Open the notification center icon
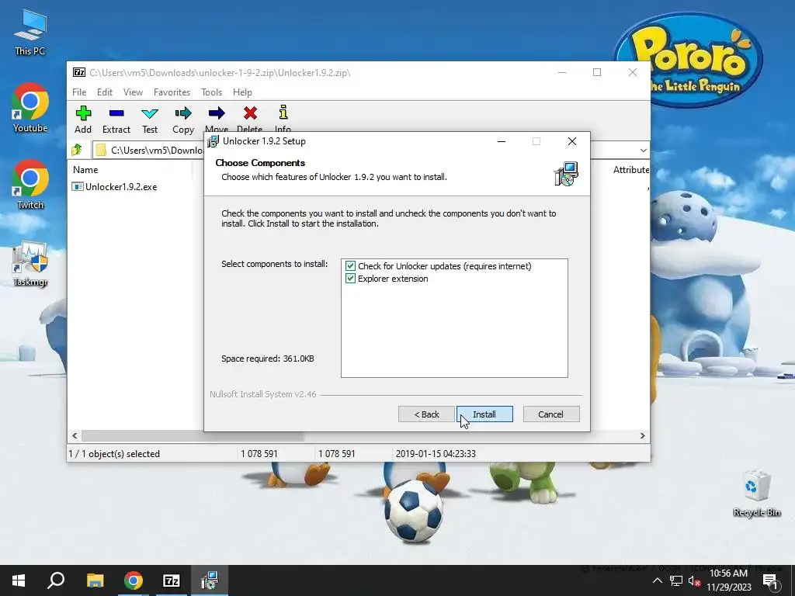 click(771, 582)
